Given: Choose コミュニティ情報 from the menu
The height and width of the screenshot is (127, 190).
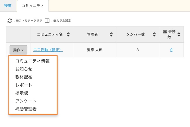Looking at the screenshot, I should pos(33,61).
